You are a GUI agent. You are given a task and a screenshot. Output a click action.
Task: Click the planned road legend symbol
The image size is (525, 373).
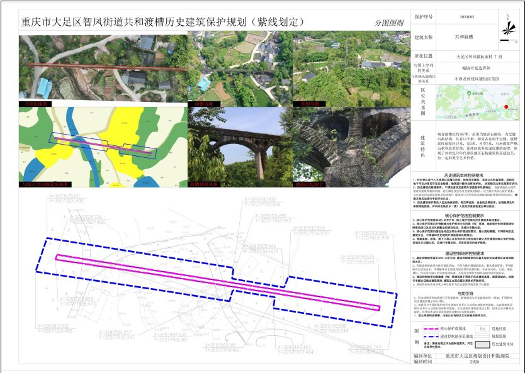[x=482, y=337]
